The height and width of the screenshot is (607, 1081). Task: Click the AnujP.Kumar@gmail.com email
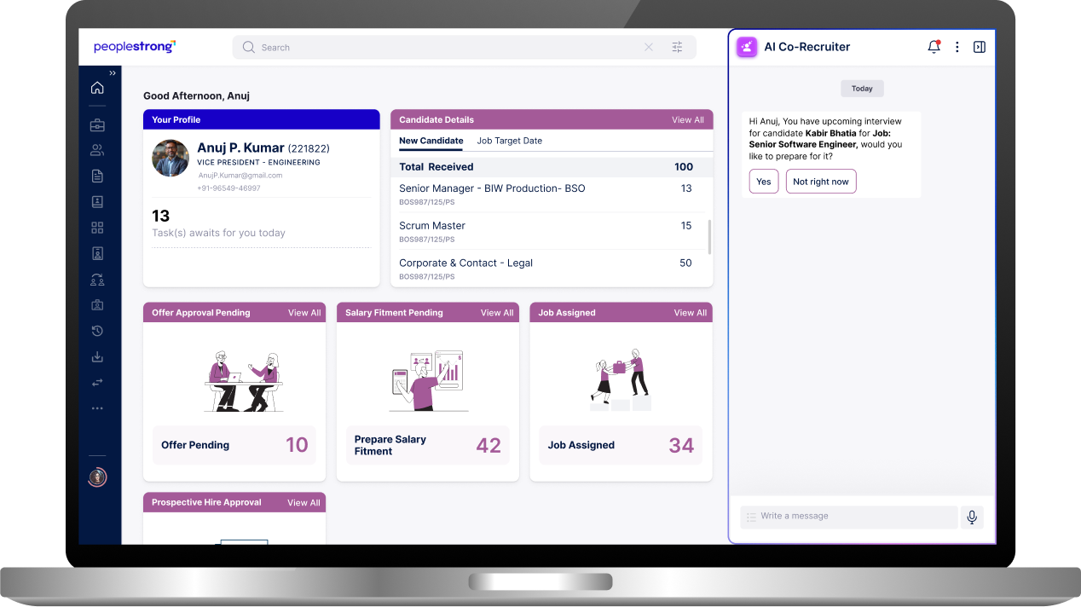pyautogui.click(x=240, y=176)
